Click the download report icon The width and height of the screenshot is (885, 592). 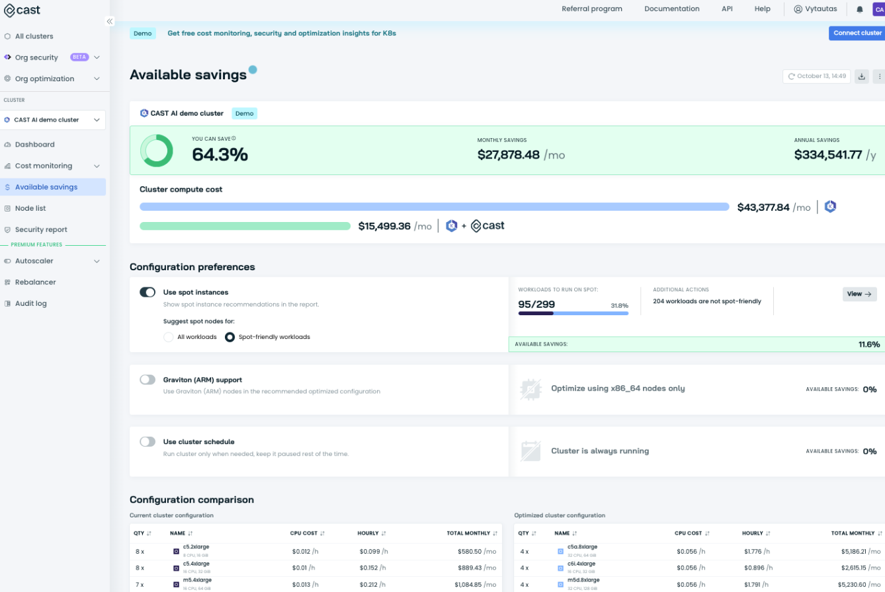click(x=862, y=76)
